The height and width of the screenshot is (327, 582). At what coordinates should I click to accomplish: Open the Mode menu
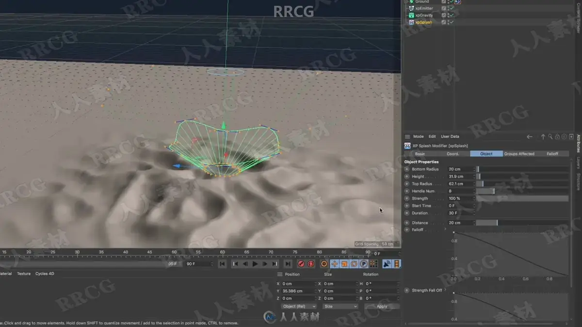tap(418, 137)
